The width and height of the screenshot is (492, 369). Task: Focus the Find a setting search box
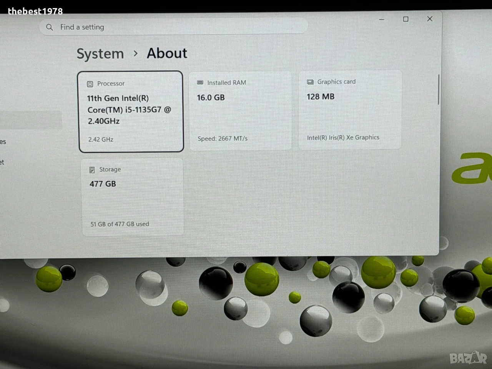(173, 27)
